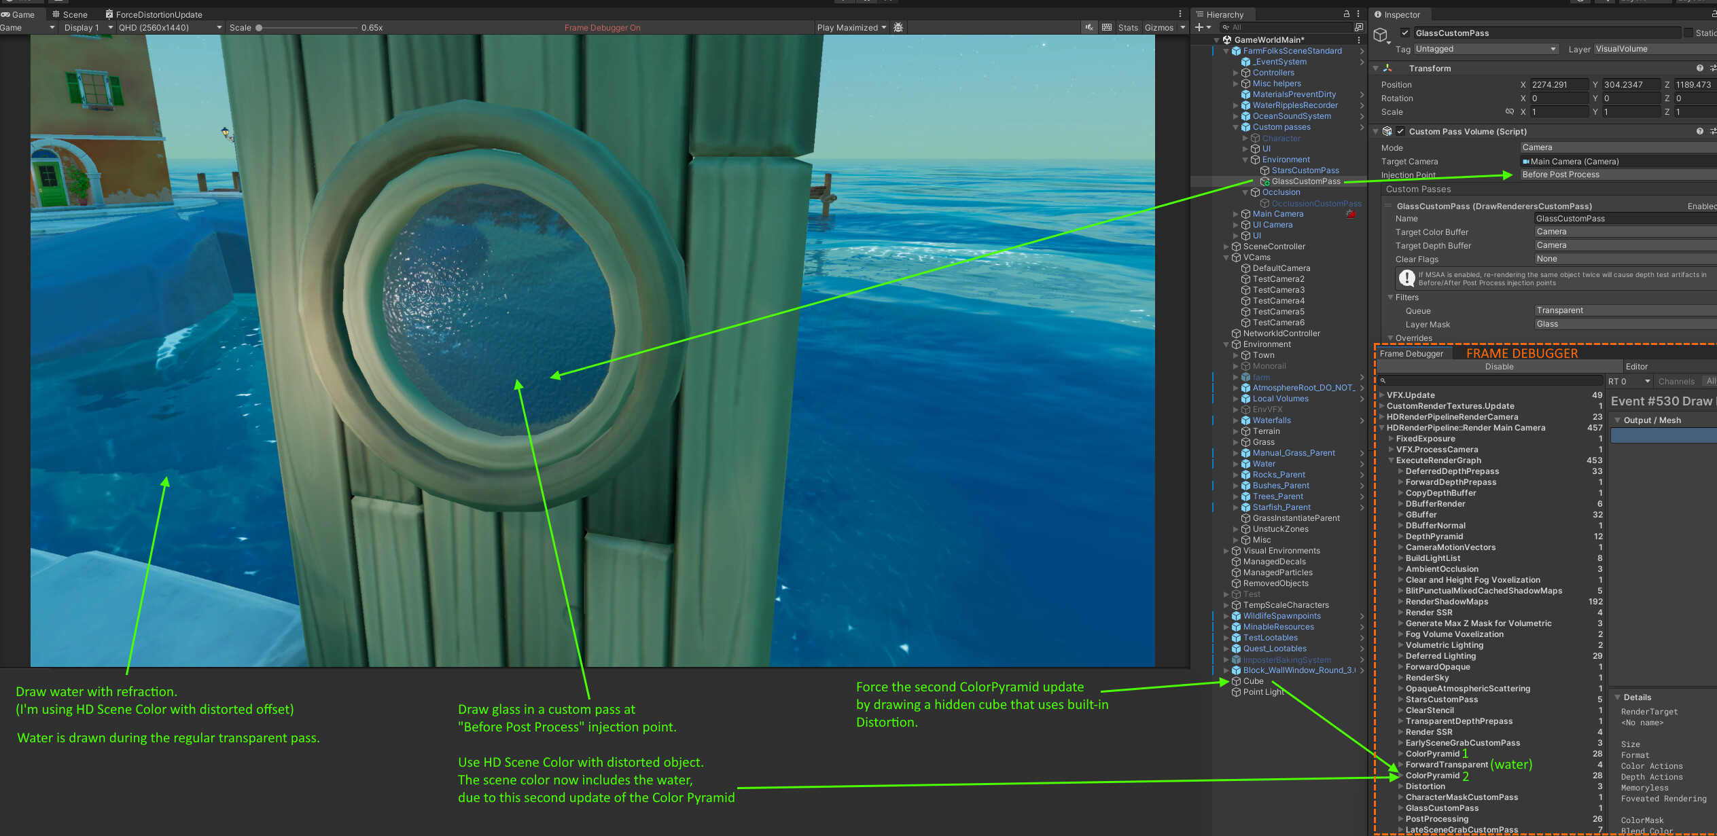Enable the Static checkbox
The image size is (1717, 836).
[x=1687, y=33]
